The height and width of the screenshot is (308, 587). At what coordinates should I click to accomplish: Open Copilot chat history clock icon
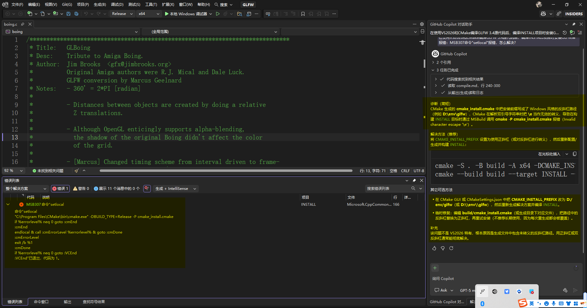pyautogui.click(x=565, y=33)
